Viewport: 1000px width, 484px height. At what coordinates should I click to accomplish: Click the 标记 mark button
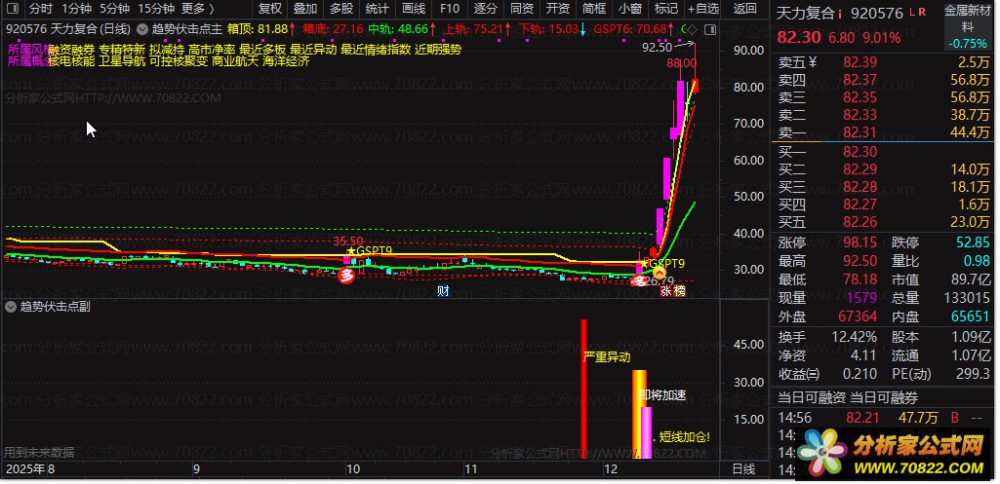coord(665,9)
